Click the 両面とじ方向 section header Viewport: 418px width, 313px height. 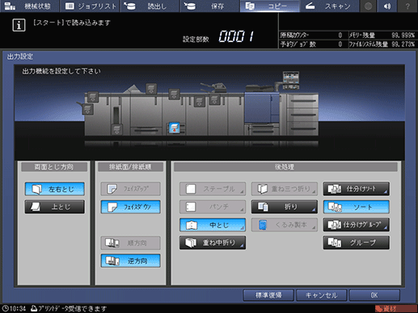point(54,167)
